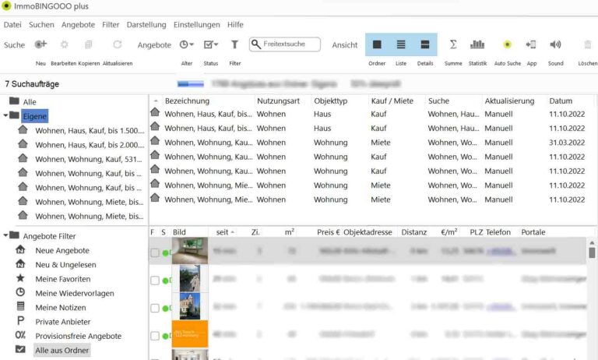This screenshot has width=598, height=360.
Task: Sort list by the Preis € column header
Action: click(x=328, y=232)
